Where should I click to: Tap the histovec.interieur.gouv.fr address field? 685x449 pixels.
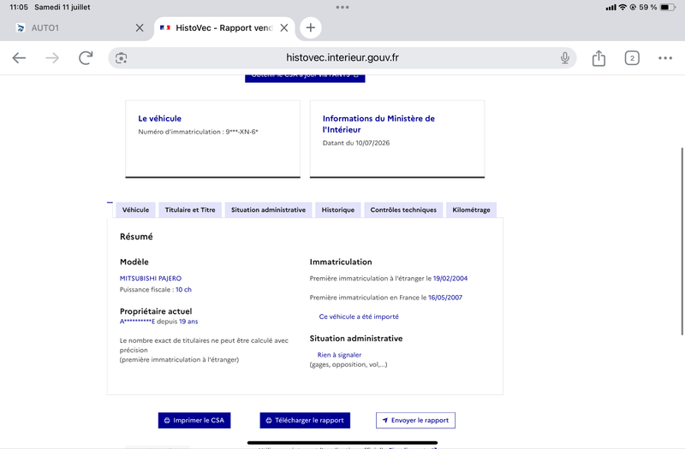pyautogui.click(x=342, y=58)
